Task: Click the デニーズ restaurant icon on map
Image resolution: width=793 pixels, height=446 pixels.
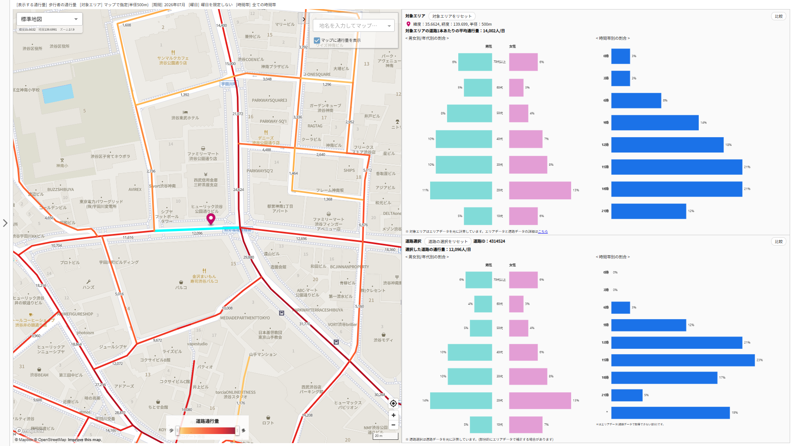Action: click(266, 133)
